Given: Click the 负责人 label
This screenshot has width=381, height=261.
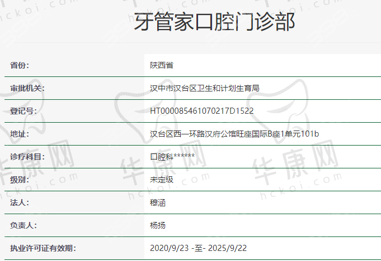Looking at the screenshot, I should coord(23,225).
